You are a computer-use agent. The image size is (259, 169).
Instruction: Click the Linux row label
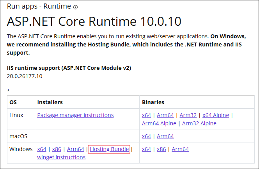point(16,115)
